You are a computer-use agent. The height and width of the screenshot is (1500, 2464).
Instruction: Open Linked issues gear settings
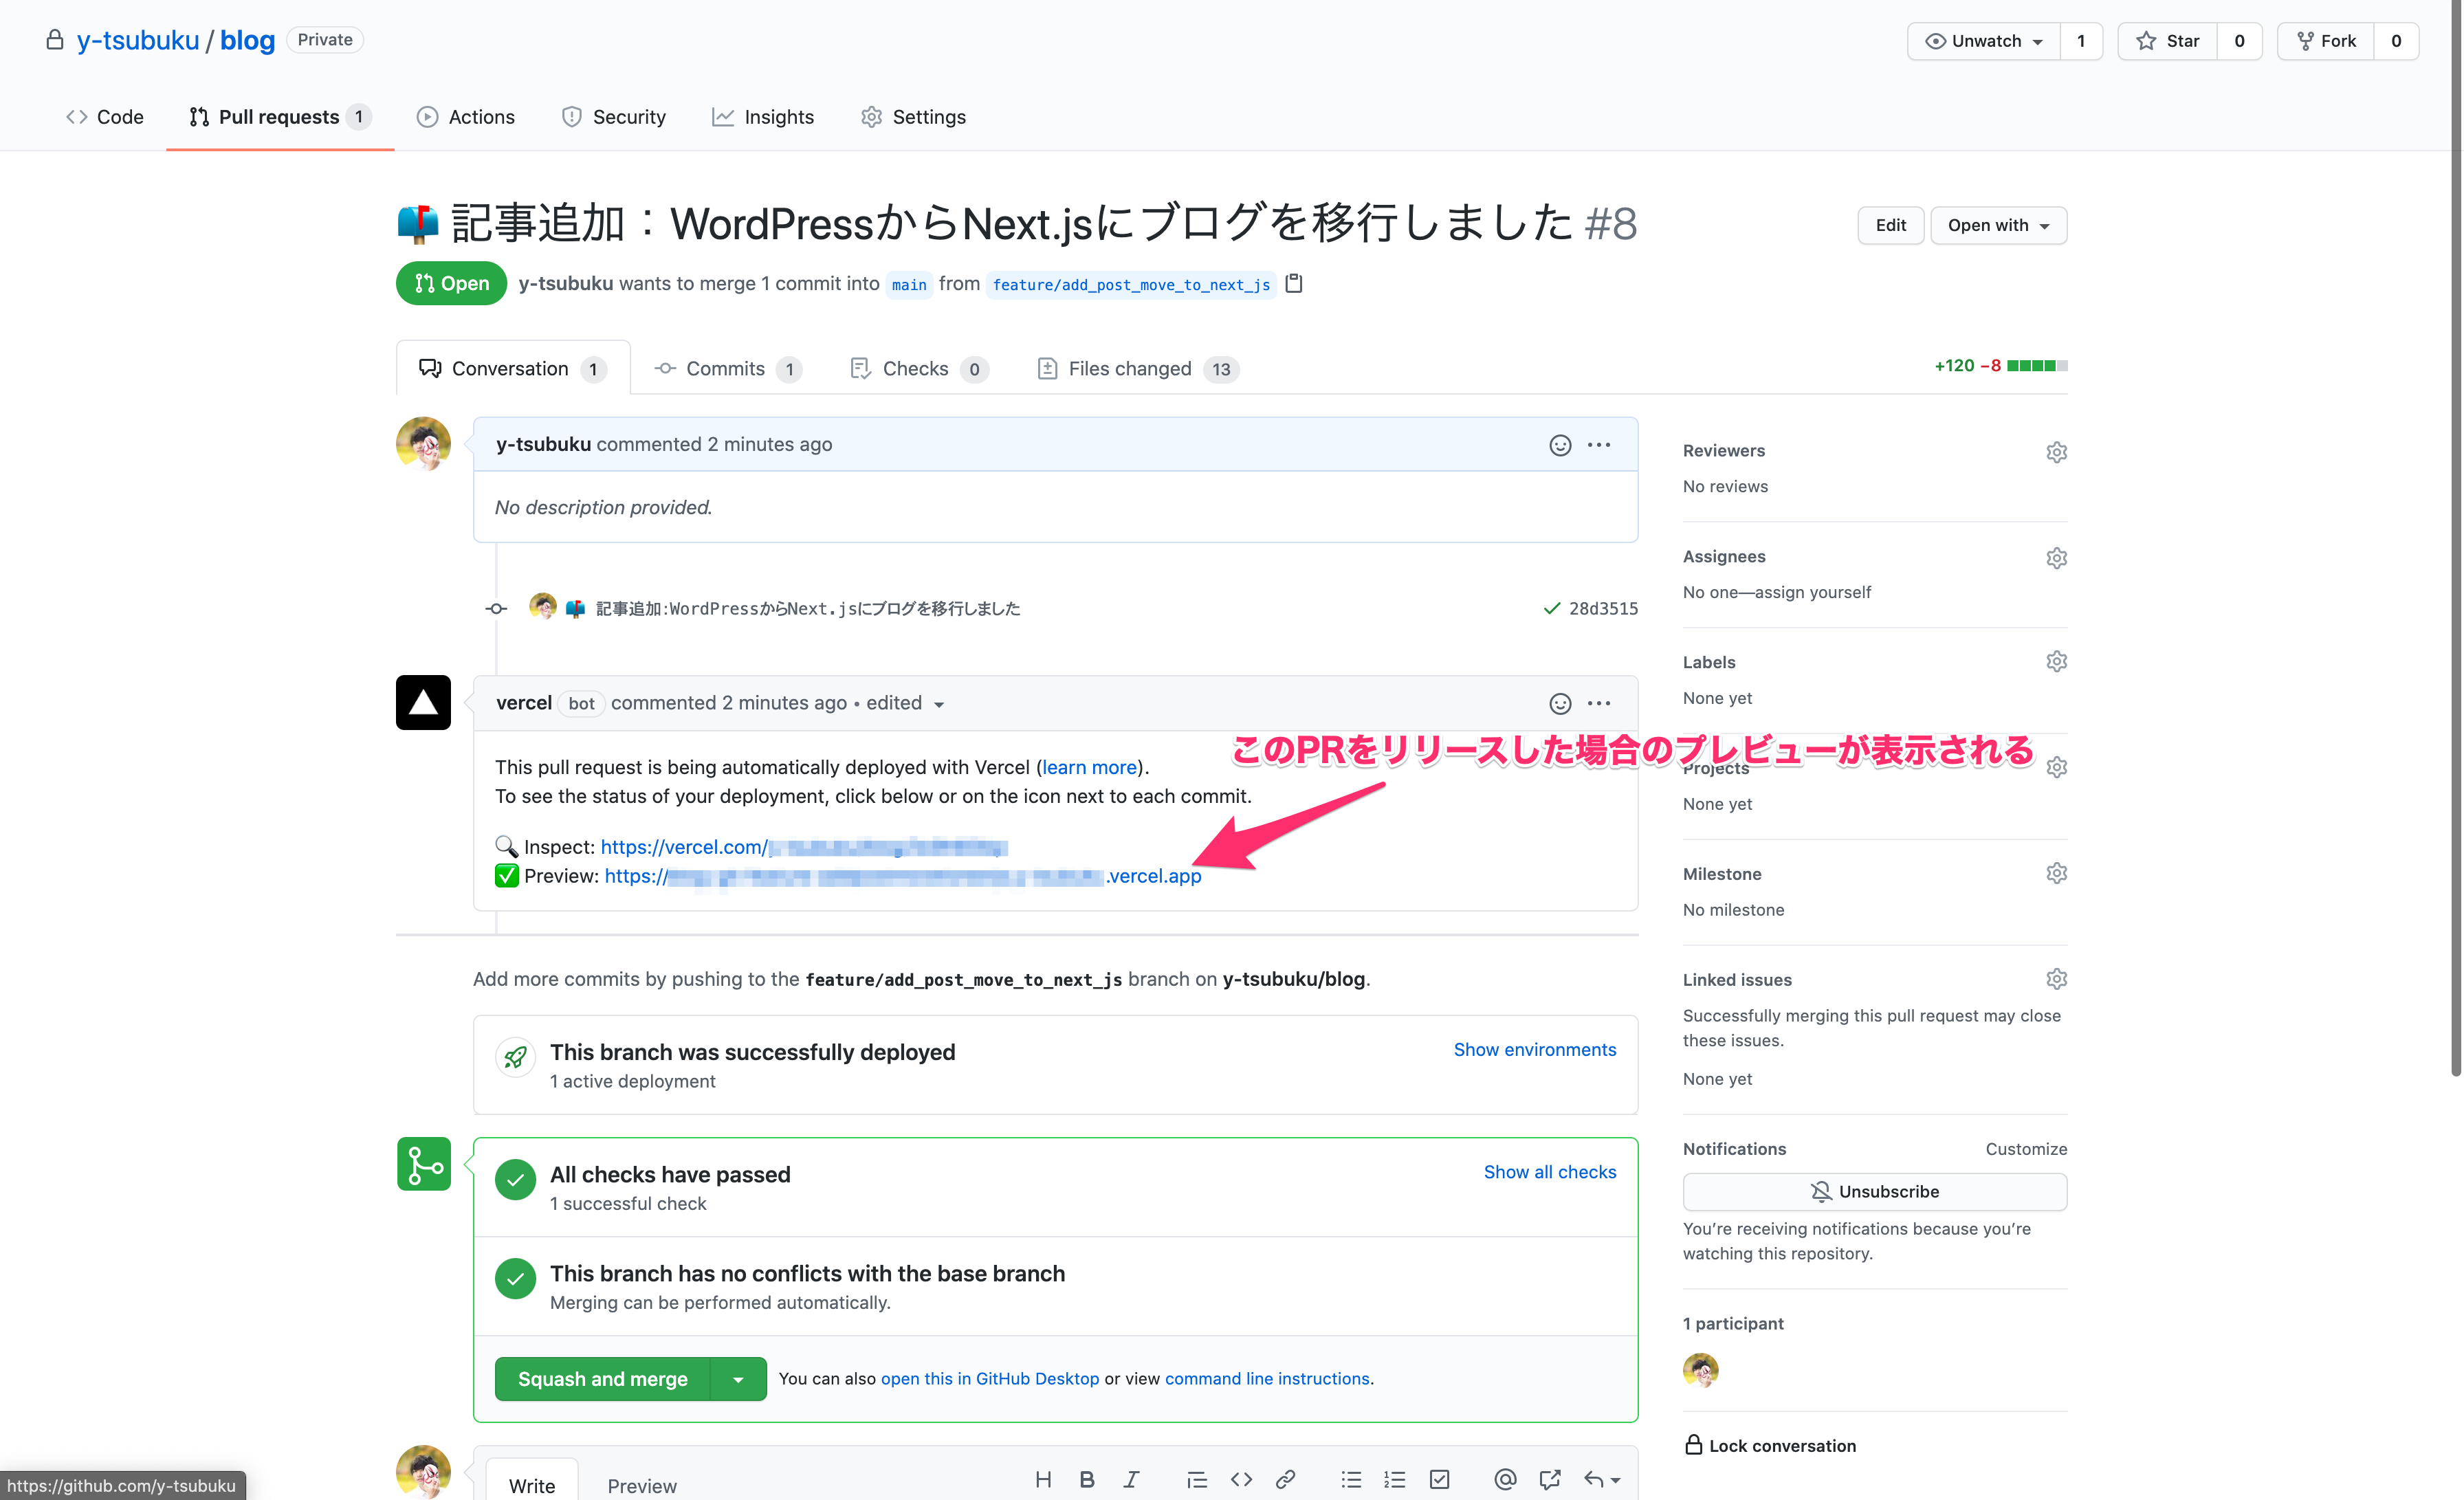point(2056,980)
